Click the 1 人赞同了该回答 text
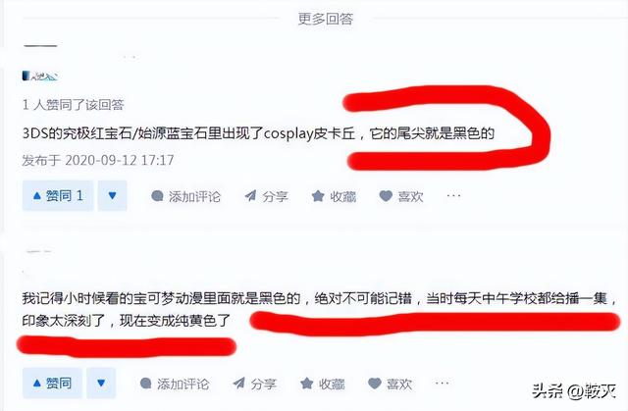 [x=73, y=105]
